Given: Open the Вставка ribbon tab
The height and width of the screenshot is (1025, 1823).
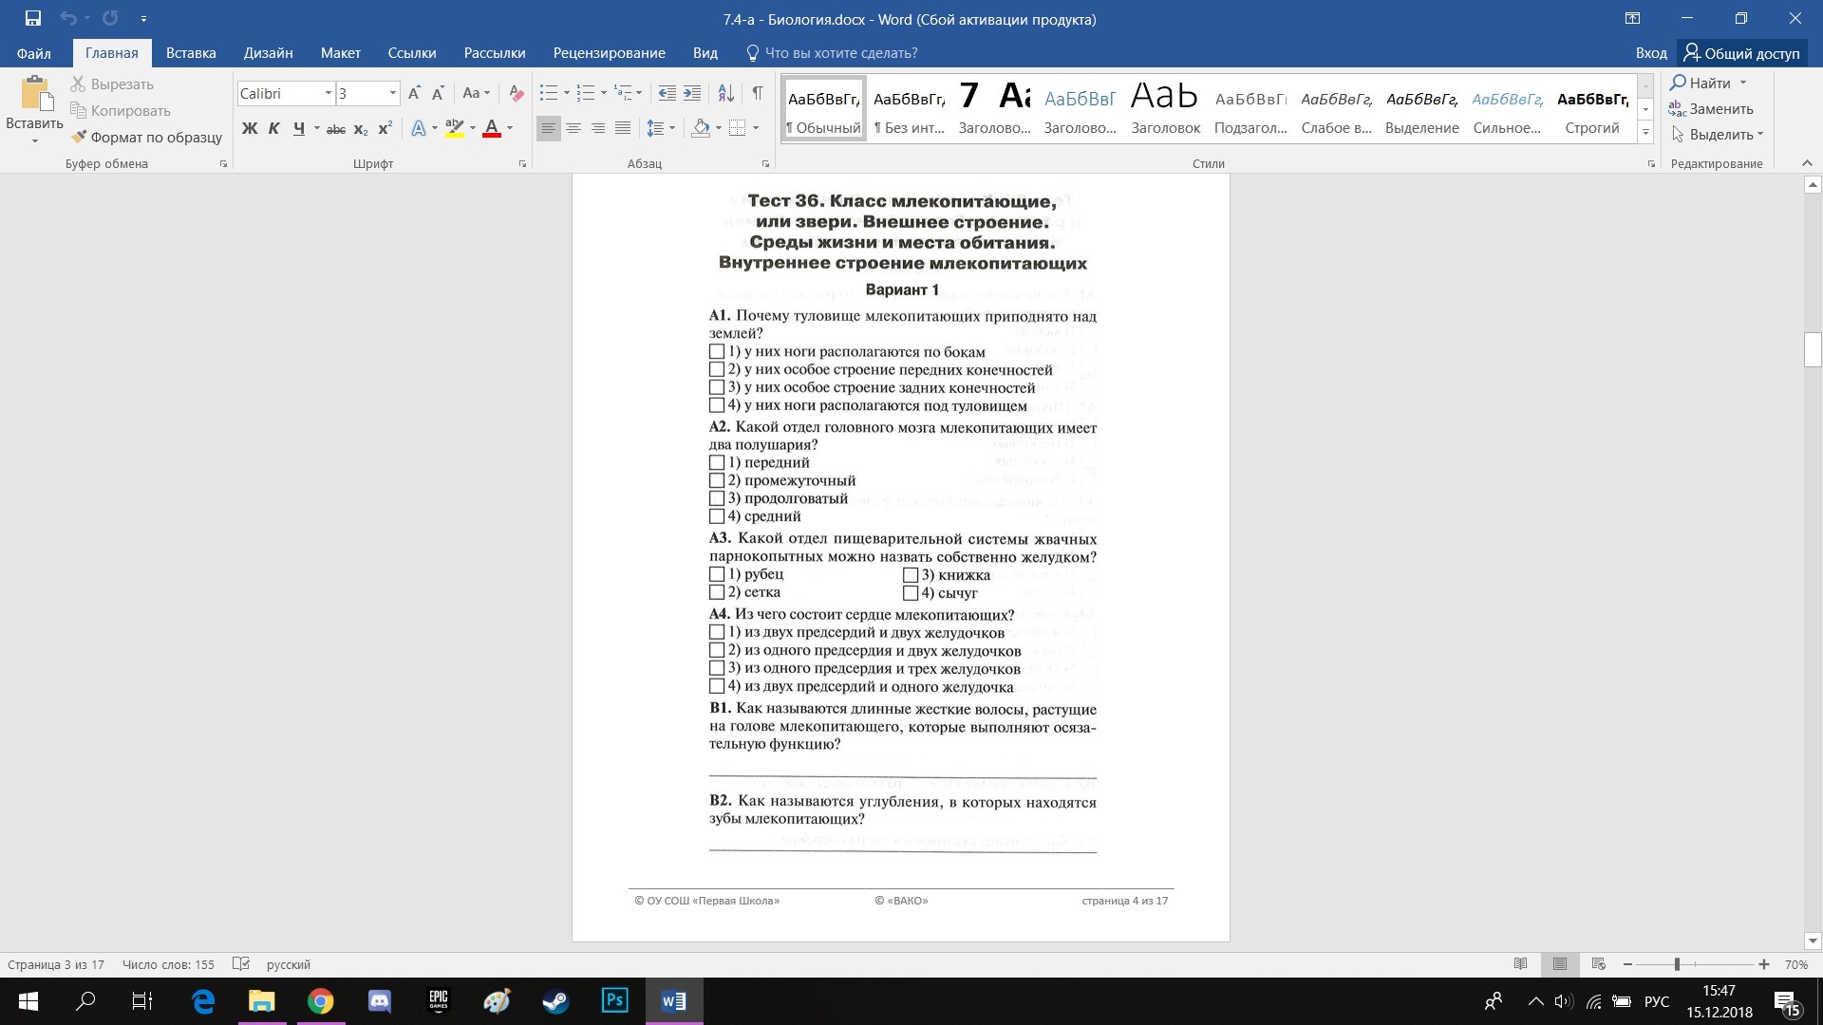Looking at the screenshot, I should click(x=191, y=53).
